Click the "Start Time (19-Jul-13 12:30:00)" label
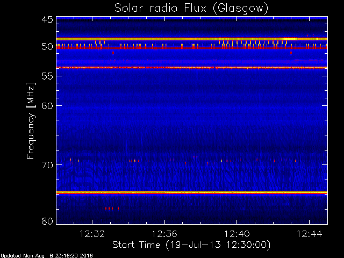The height and width of the screenshot is (258, 344). click(x=191, y=245)
